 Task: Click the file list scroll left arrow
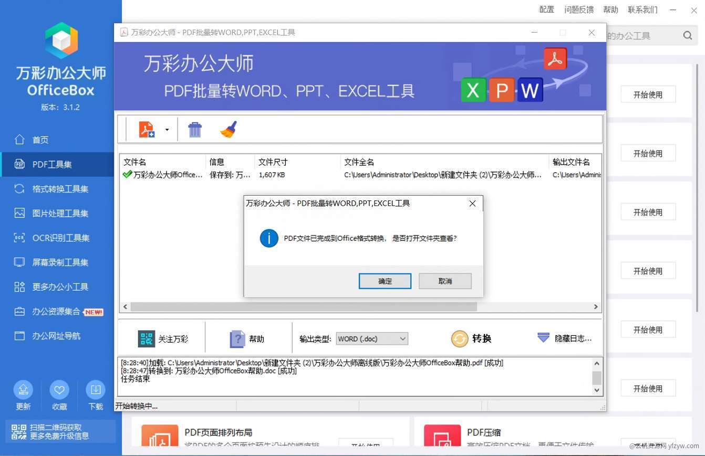pyautogui.click(x=125, y=306)
